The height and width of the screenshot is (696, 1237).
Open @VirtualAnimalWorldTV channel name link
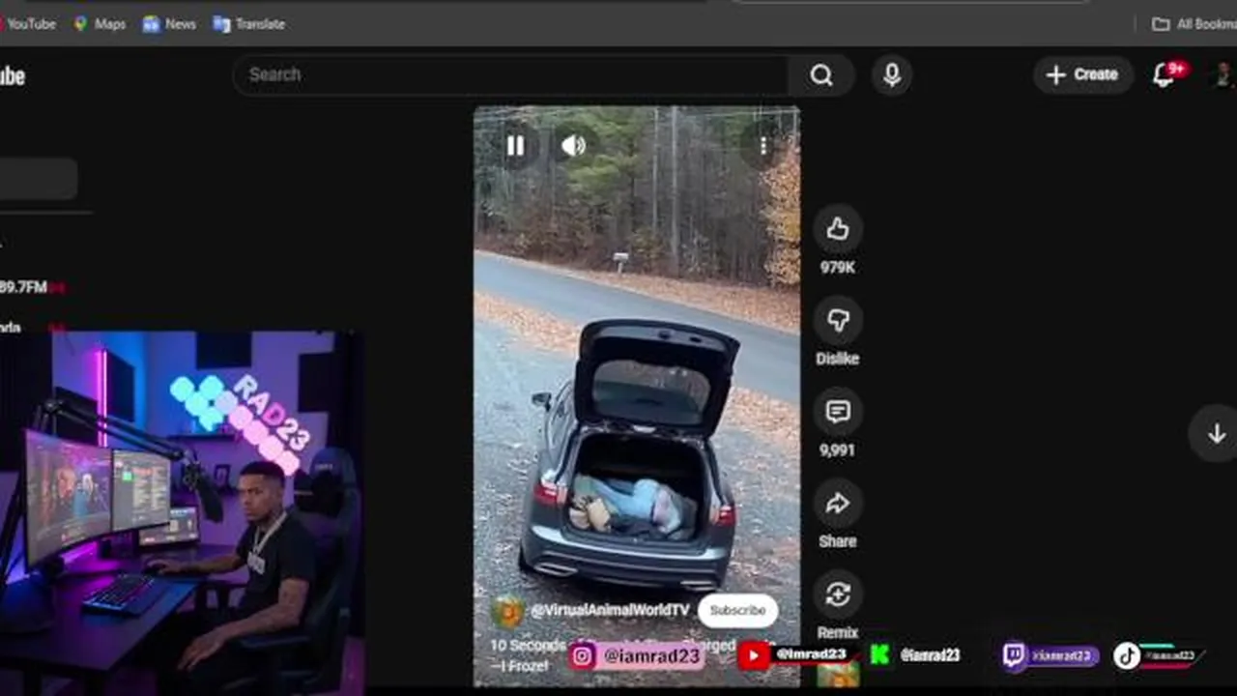[x=610, y=610]
